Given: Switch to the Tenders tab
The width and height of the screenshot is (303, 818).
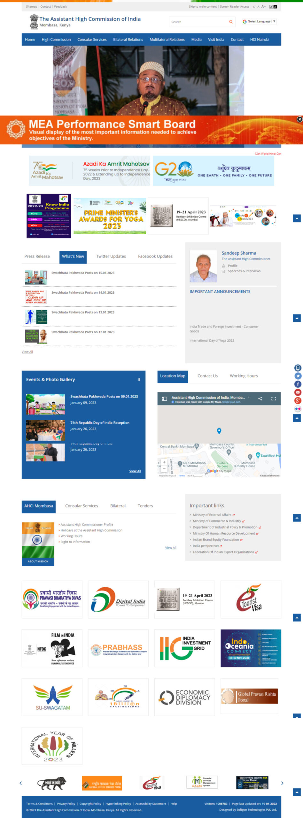Looking at the screenshot, I should [x=145, y=506].
